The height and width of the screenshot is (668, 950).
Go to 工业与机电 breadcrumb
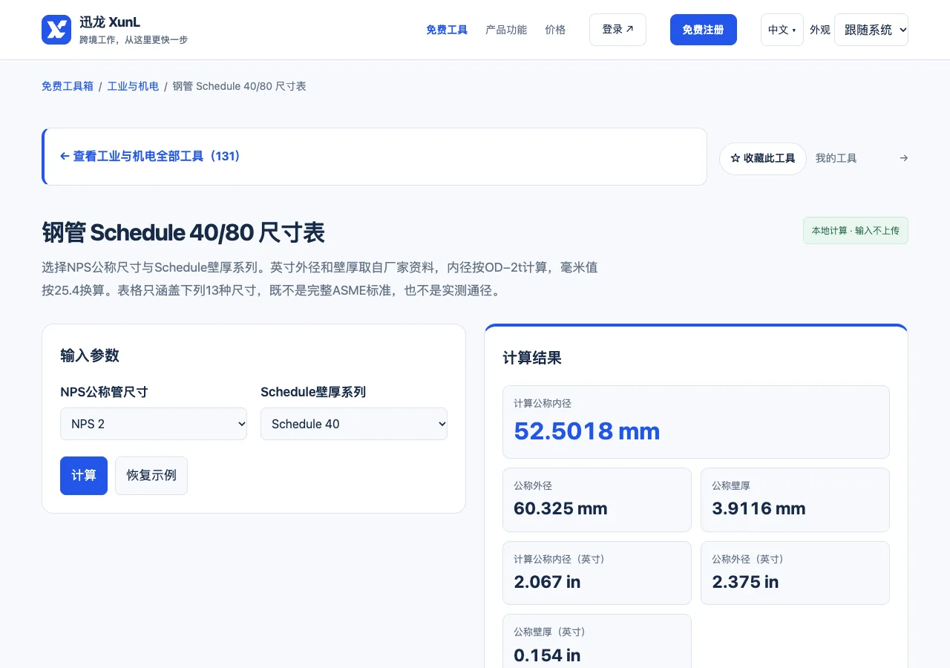click(x=133, y=86)
